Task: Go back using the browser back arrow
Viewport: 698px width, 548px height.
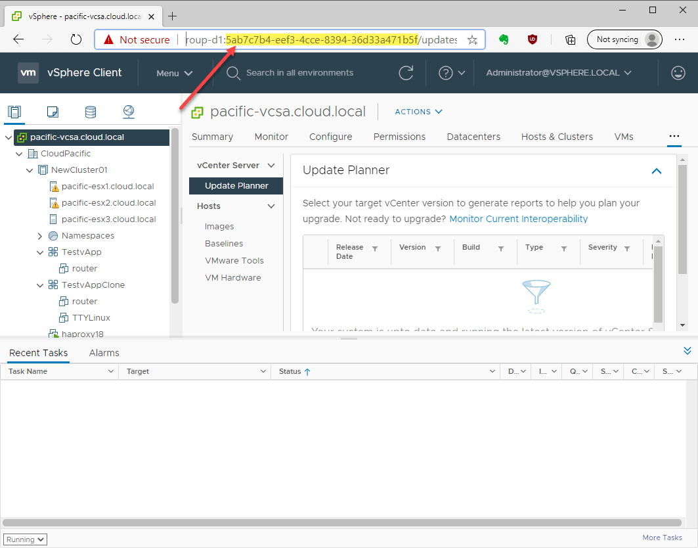Action: tap(18, 39)
